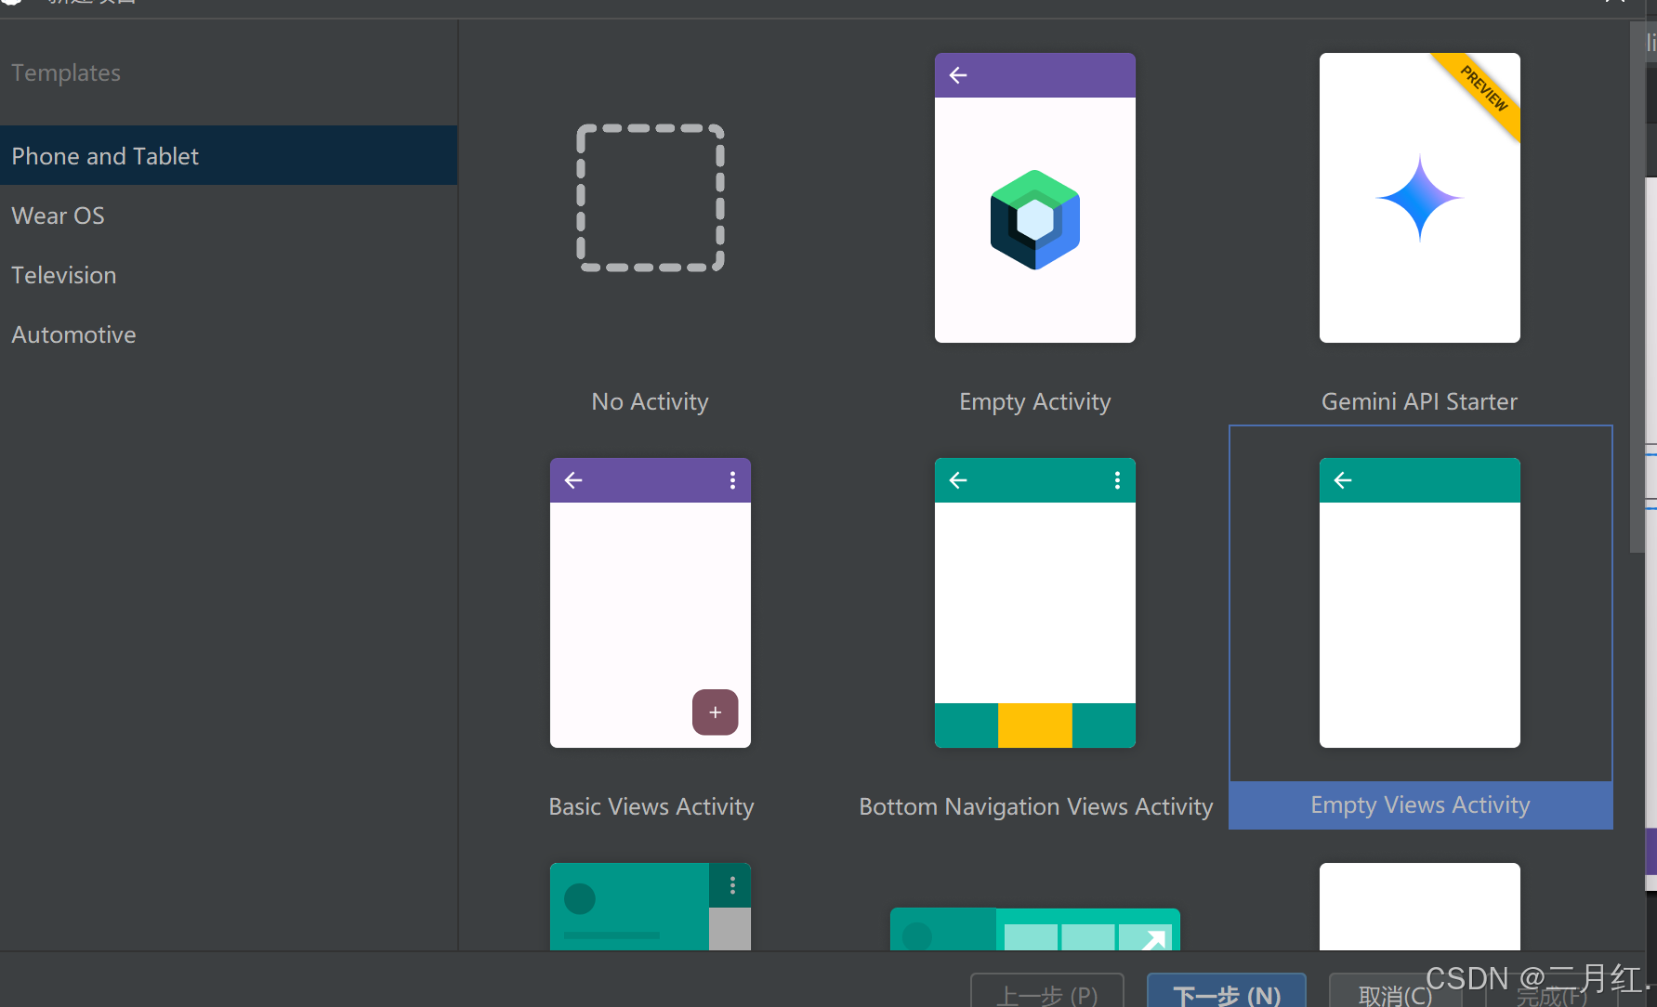Select the Empty Views Activity thumbnail
Screen dimensions: 1657x1007
1419,602
